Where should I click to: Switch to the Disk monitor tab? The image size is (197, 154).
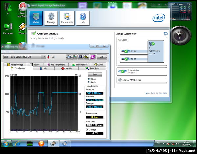[80, 65]
